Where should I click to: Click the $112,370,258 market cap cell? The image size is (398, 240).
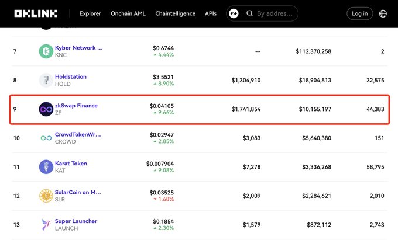coord(314,51)
